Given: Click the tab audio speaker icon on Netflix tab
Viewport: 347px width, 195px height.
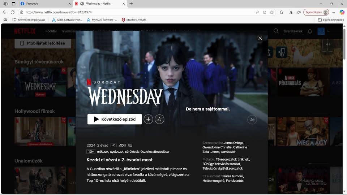Looking at the screenshot, I should coord(82,4).
